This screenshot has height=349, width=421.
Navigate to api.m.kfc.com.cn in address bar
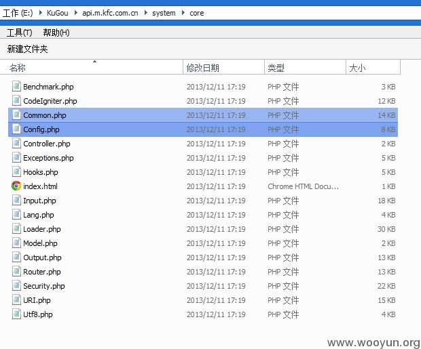pyautogui.click(x=110, y=13)
